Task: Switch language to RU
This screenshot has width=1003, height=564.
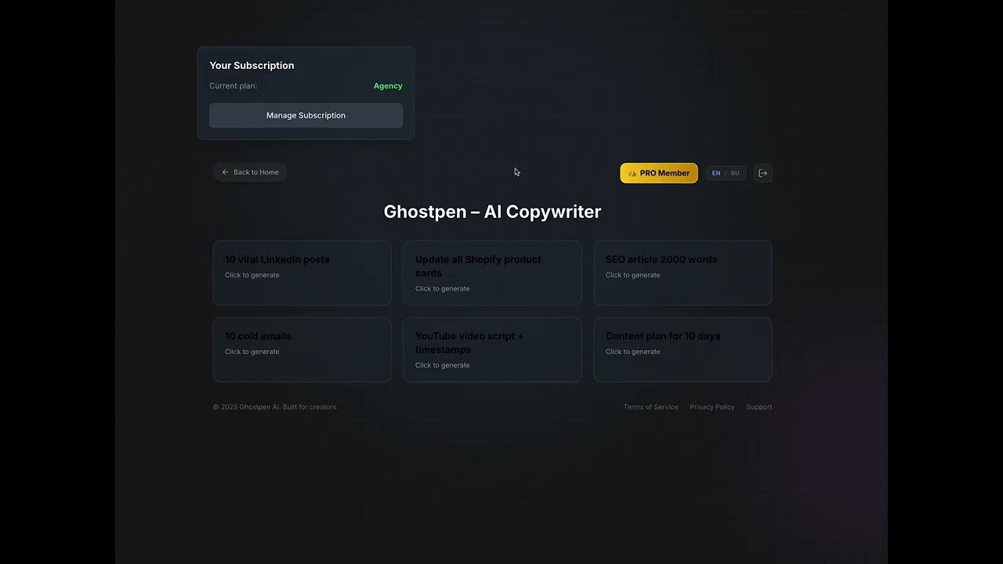Action: tap(734, 172)
